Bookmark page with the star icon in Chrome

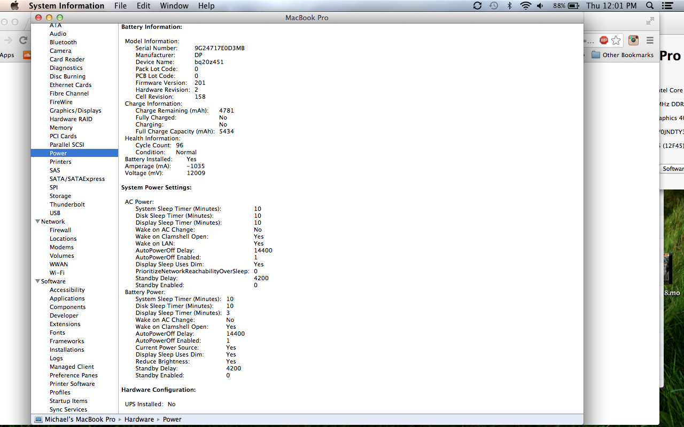click(616, 40)
